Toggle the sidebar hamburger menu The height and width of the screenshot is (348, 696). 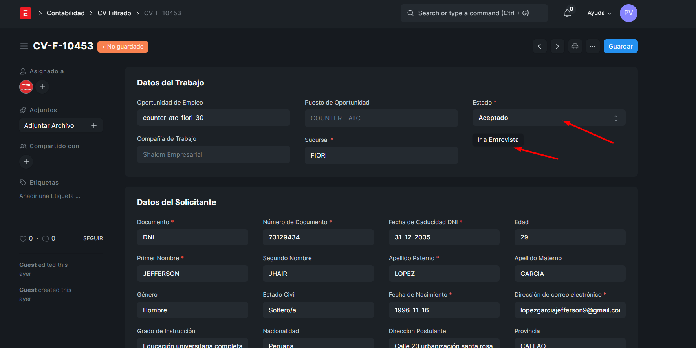(x=24, y=46)
